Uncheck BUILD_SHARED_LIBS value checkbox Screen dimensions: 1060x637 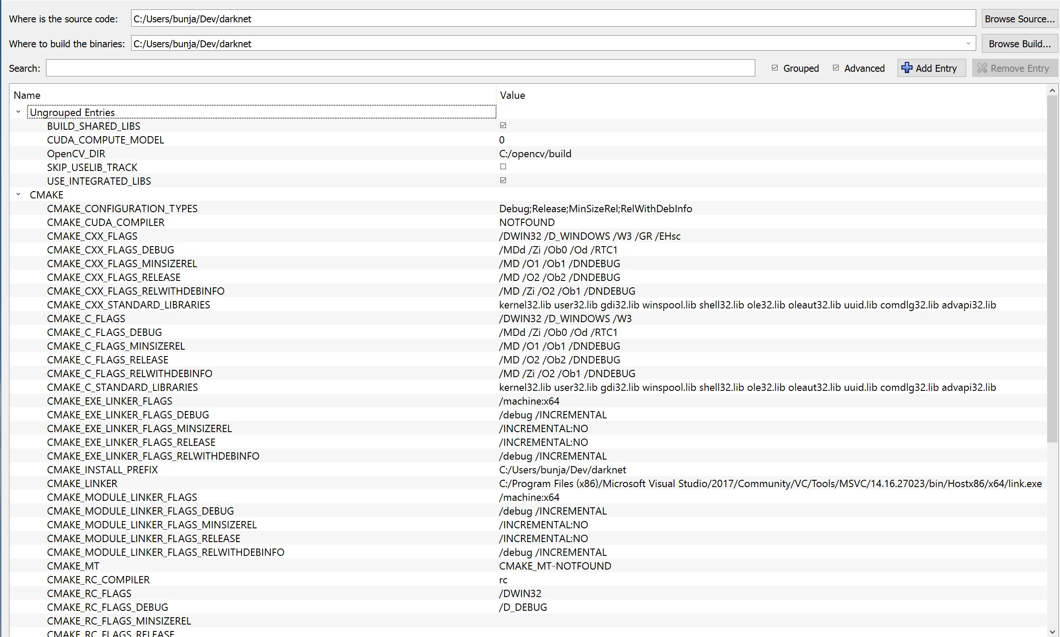coord(503,125)
